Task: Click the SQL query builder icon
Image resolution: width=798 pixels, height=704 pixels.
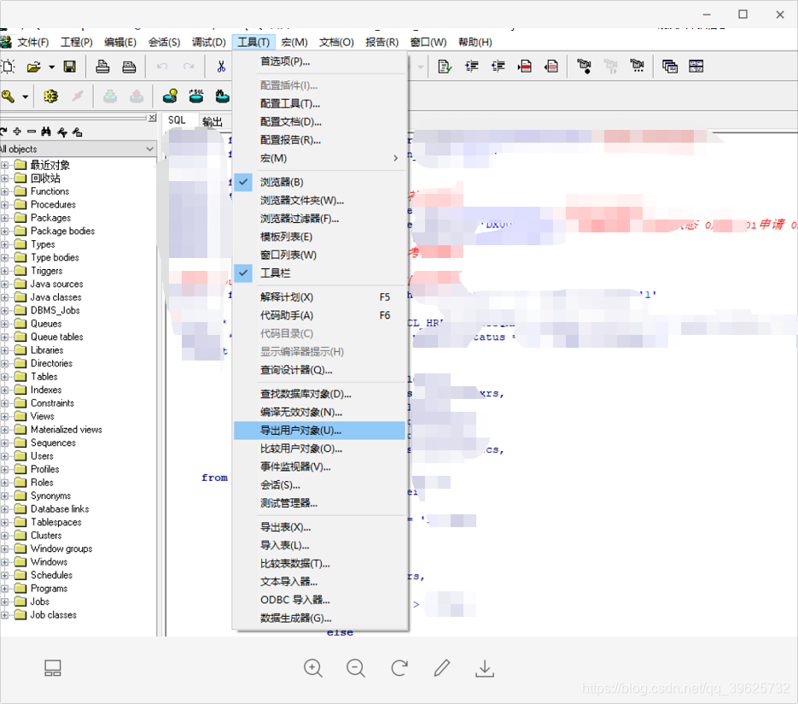Action: point(196,96)
